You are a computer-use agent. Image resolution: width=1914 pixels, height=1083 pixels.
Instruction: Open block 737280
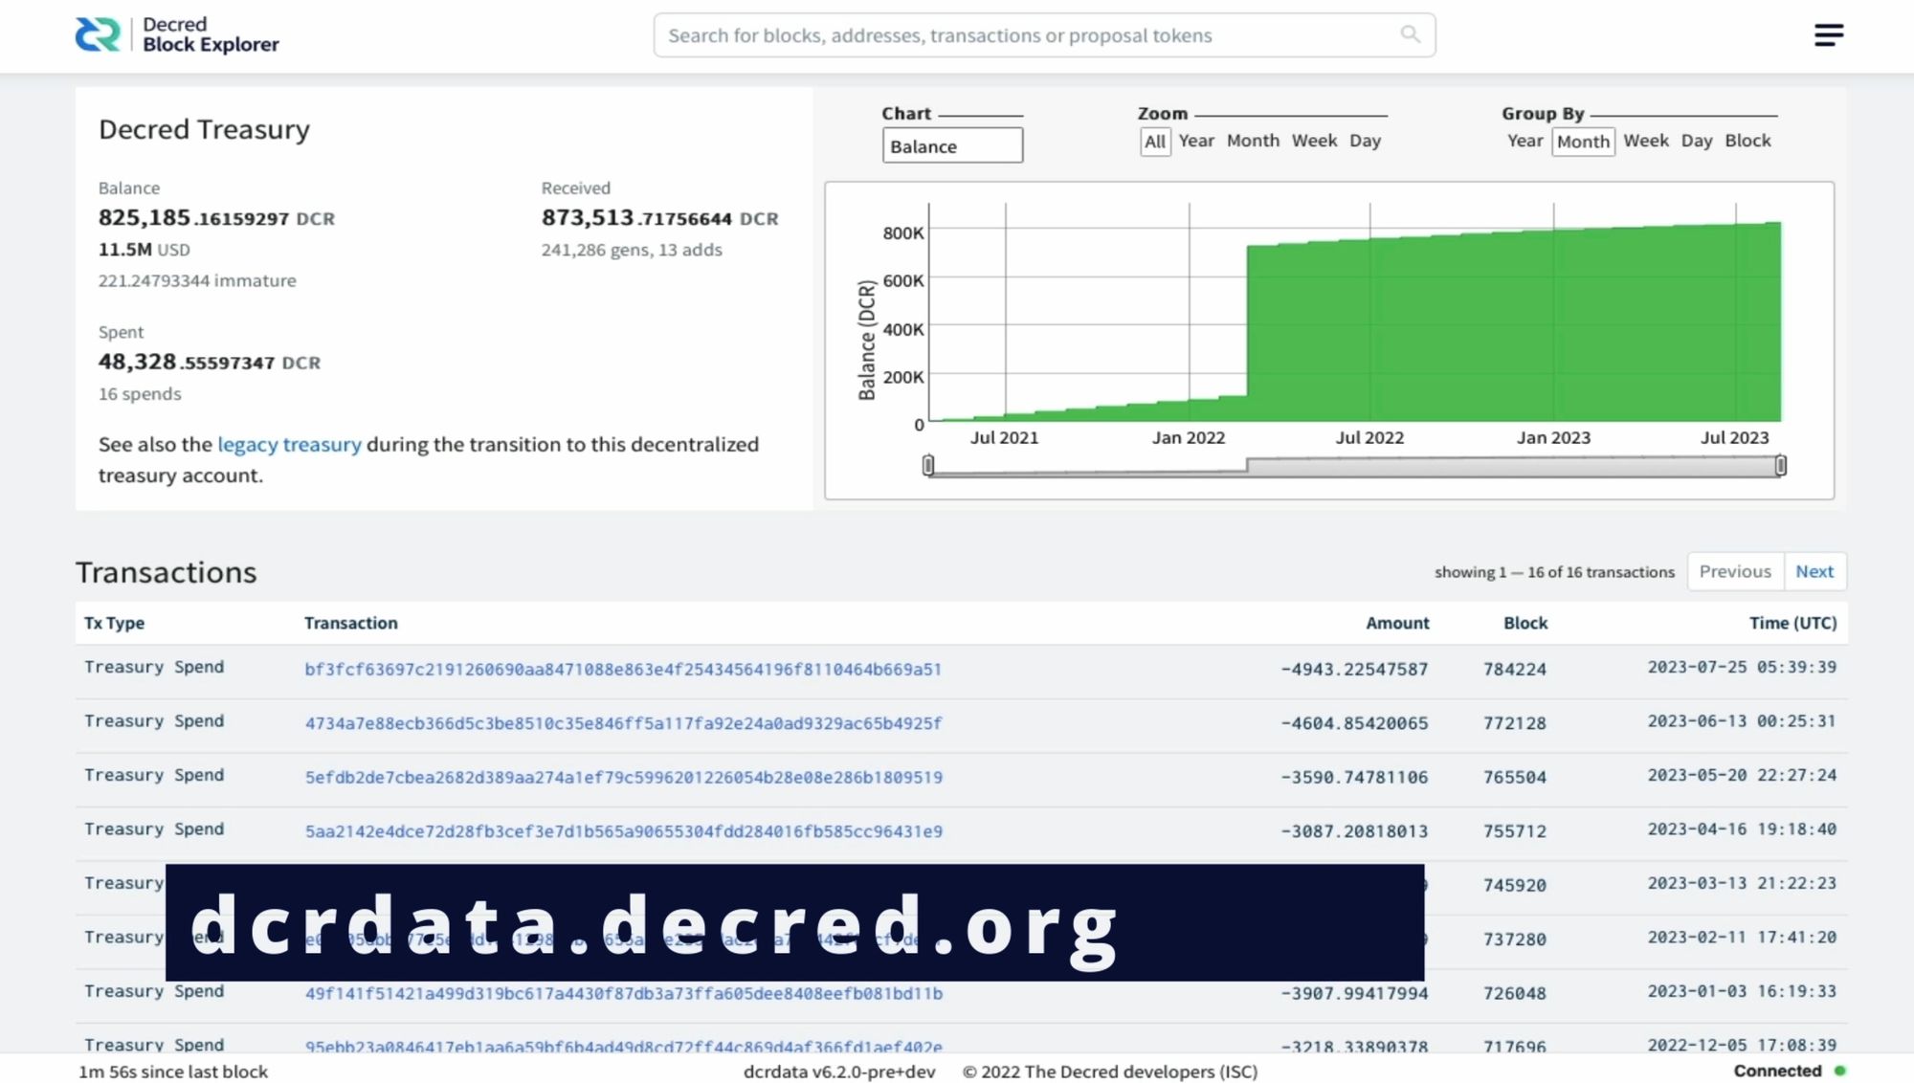click(1515, 939)
